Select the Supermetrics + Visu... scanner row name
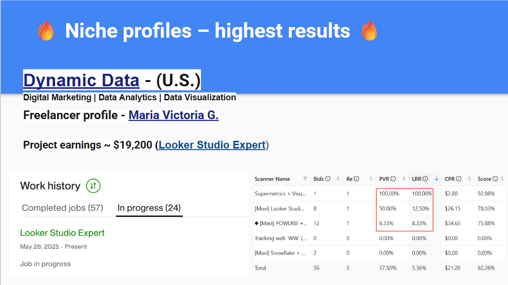Viewport: 508px width, 285px height. [280, 194]
